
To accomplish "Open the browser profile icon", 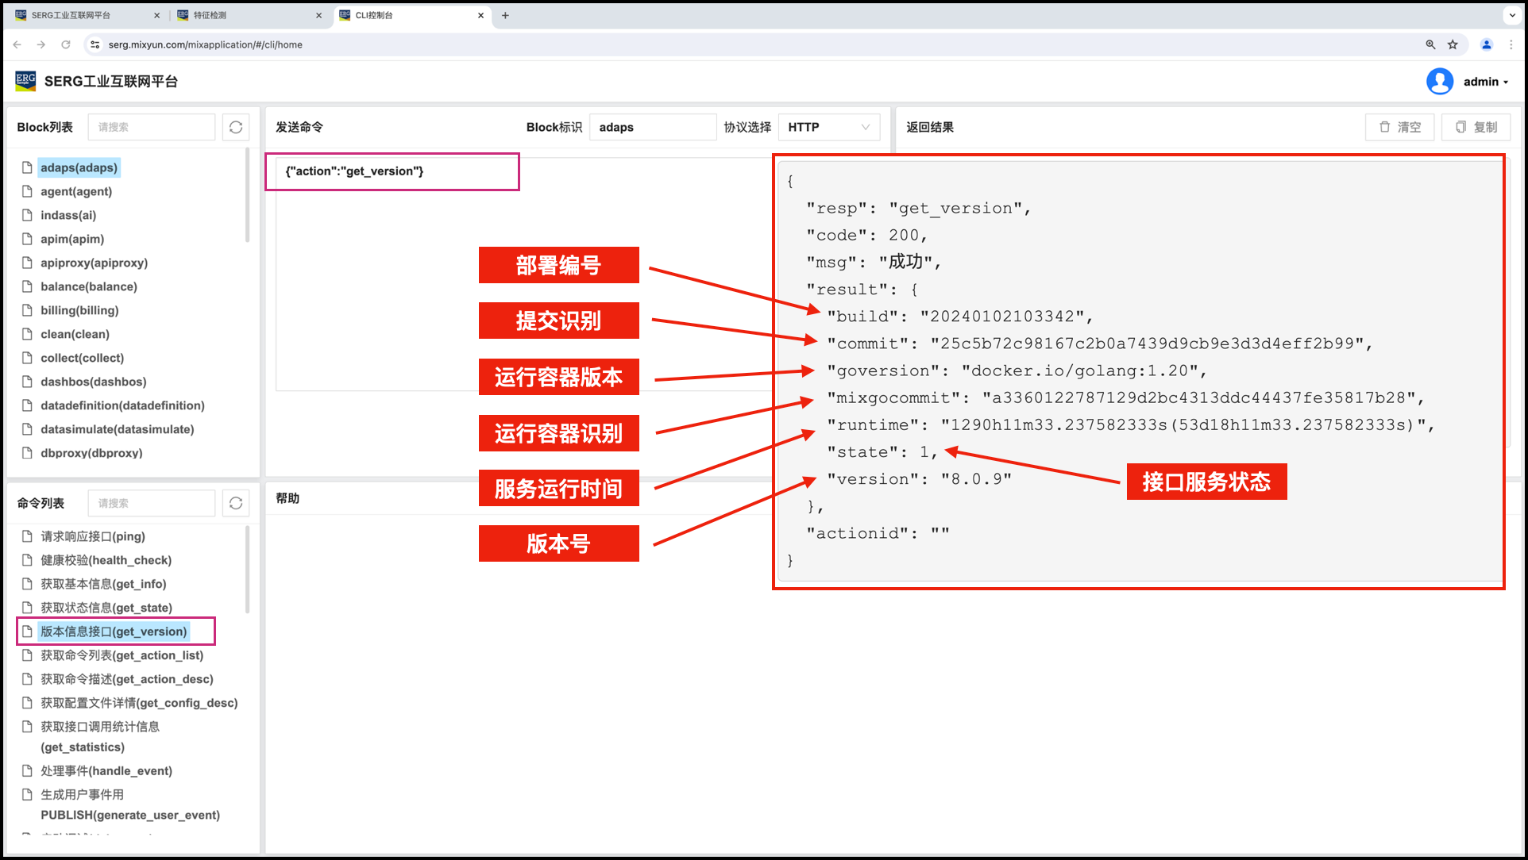I will click(1487, 44).
